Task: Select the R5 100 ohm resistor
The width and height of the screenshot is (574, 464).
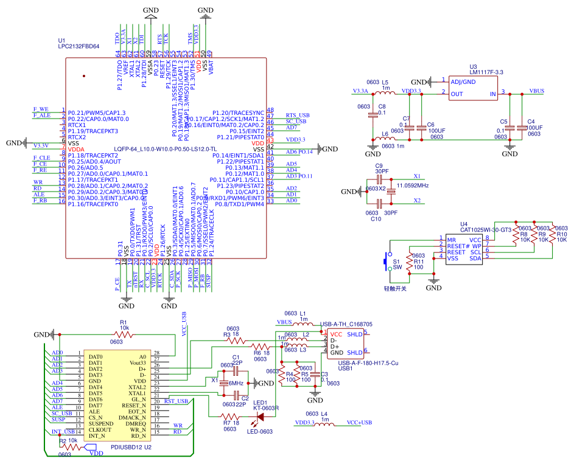Action: coord(297,373)
